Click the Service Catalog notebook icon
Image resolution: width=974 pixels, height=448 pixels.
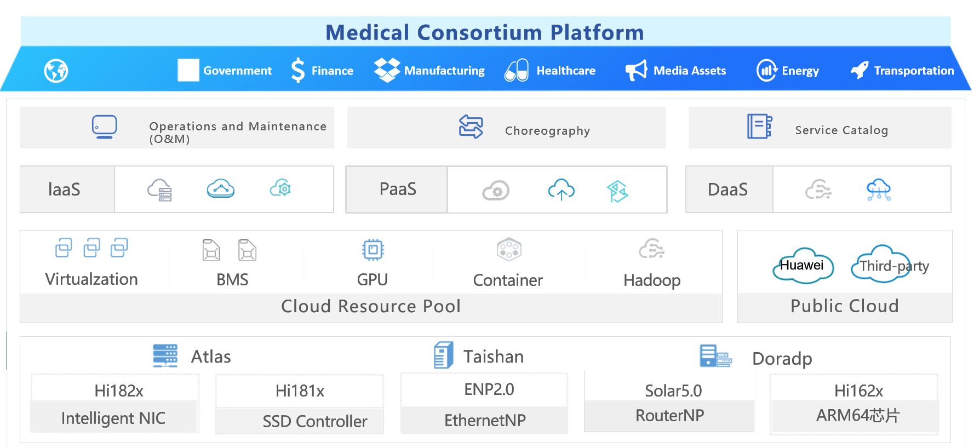(x=760, y=127)
